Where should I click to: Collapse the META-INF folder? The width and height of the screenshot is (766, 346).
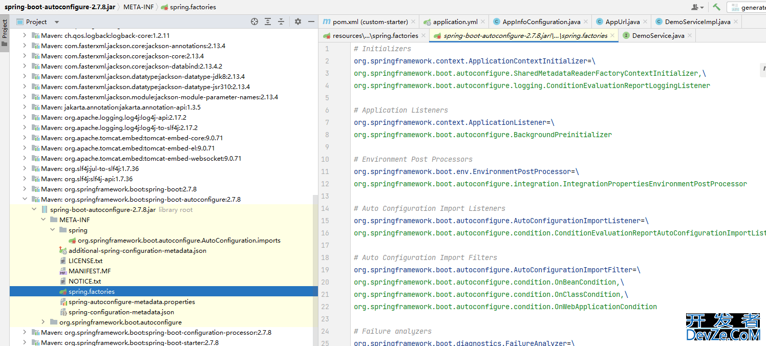pos(43,220)
